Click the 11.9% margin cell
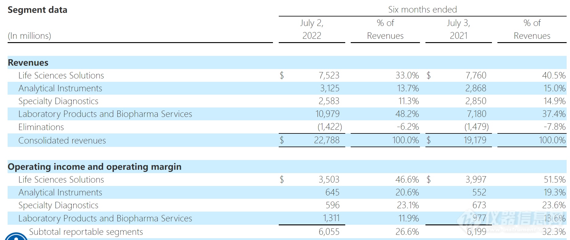This screenshot has width=570, height=240. pos(409,218)
